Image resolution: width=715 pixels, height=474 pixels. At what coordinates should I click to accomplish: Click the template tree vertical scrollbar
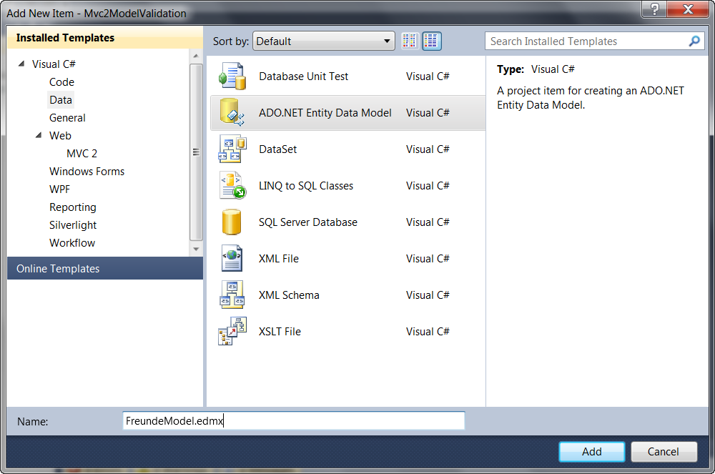(196, 152)
